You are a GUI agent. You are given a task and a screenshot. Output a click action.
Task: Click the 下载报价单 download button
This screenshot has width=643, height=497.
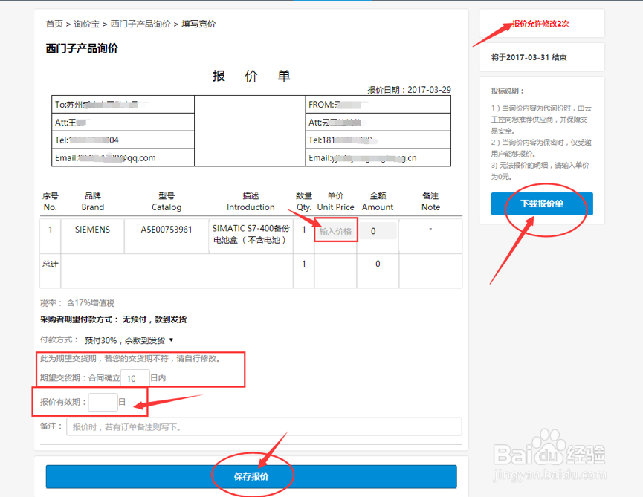(x=542, y=204)
